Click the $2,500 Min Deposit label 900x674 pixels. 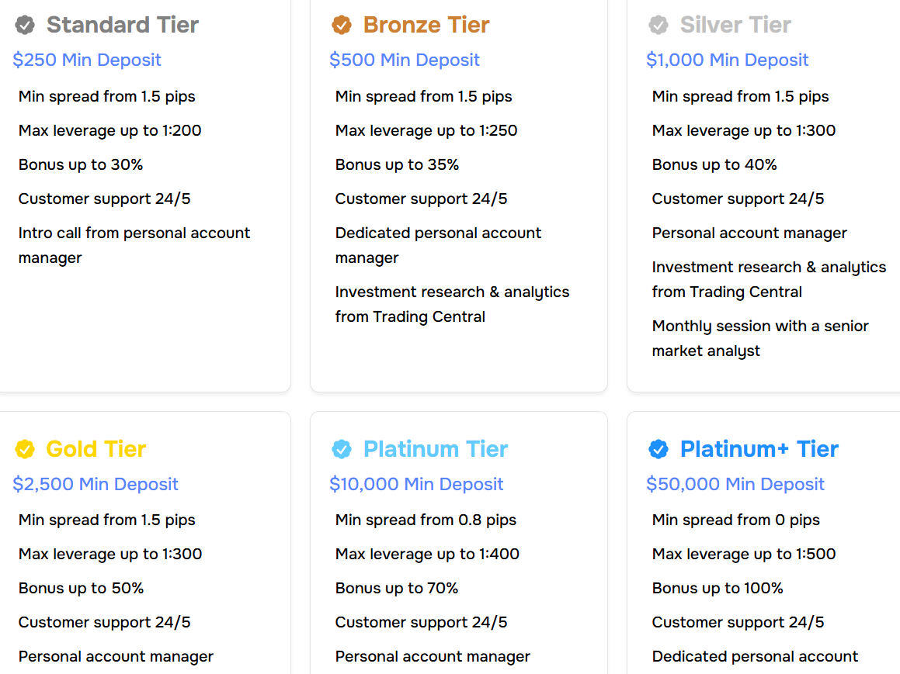96,484
